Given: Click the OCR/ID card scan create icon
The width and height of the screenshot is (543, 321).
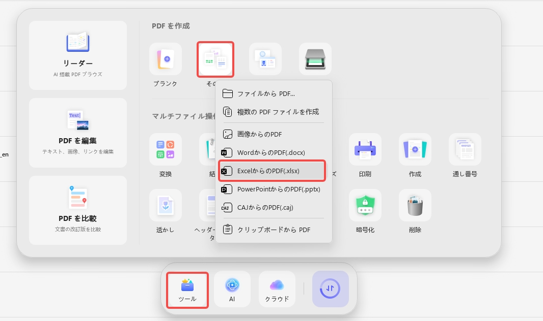Looking at the screenshot, I should coord(265,59).
